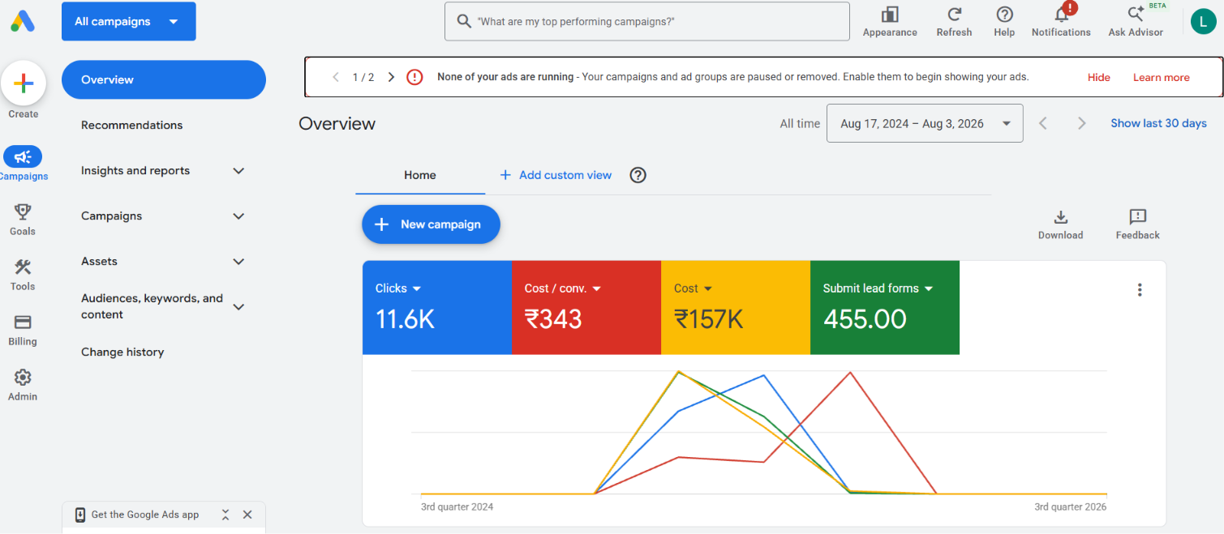This screenshot has width=1224, height=534.
Task: Click the Learn more link
Action: (x=1162, y=77)
